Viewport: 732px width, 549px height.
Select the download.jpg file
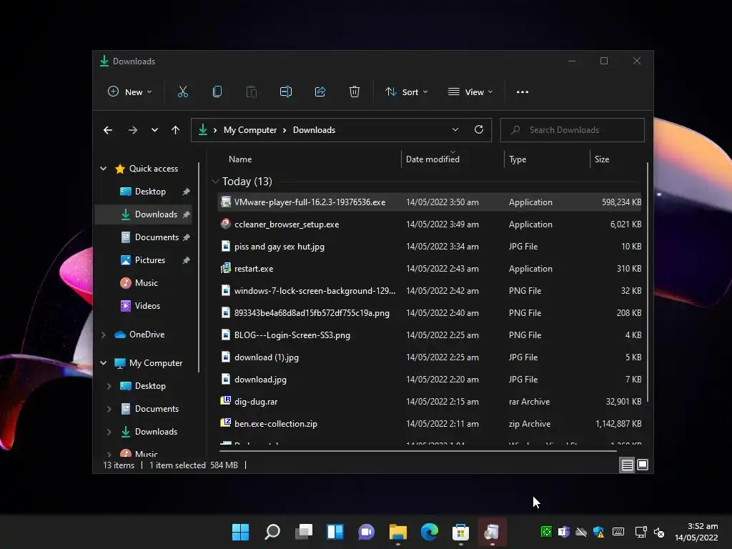click(430, 379)
